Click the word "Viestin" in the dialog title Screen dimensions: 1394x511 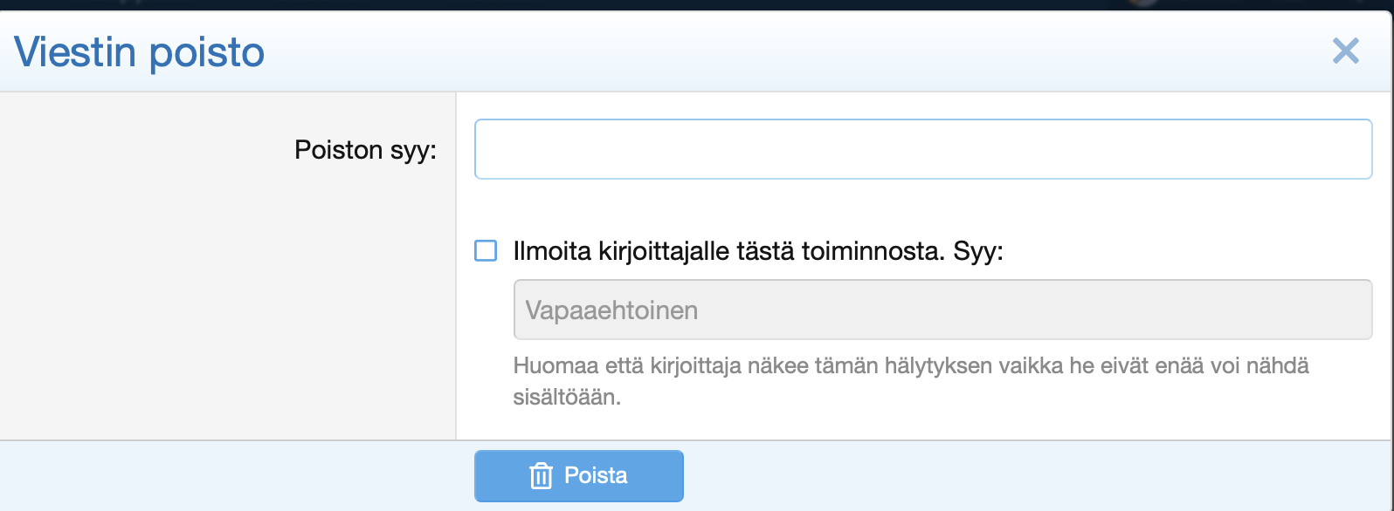point(75,52)
